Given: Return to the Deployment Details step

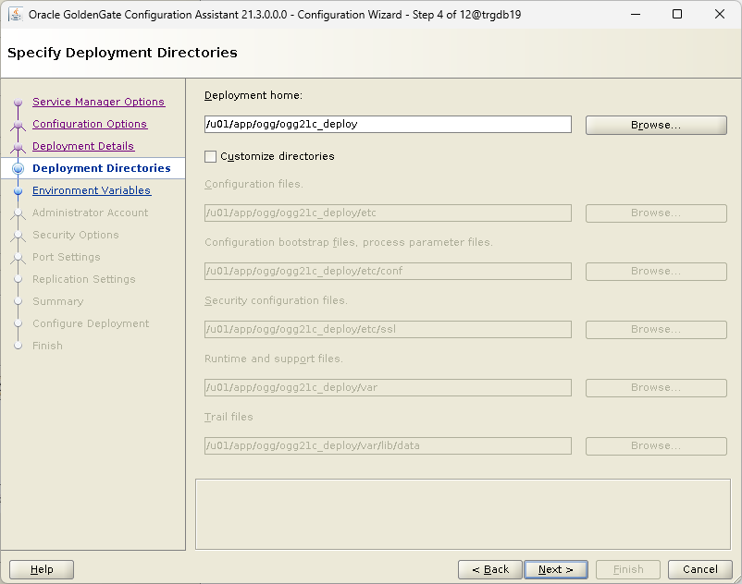Looking at the screenshot, I should [x=83, y=146].
